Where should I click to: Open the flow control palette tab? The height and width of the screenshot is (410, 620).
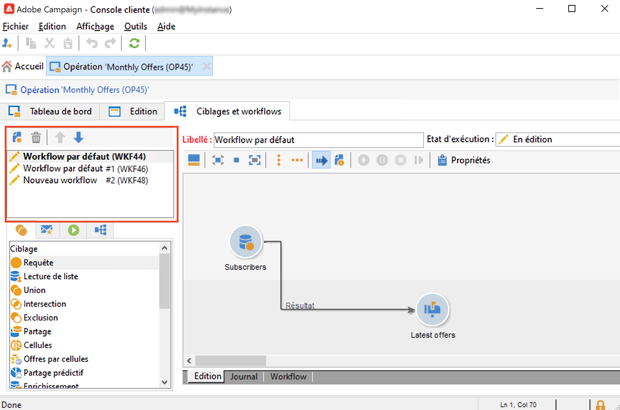[101, 230]
